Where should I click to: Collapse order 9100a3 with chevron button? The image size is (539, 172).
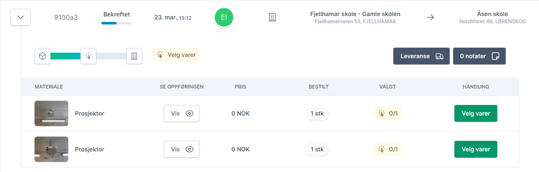[x=21, y=18]
